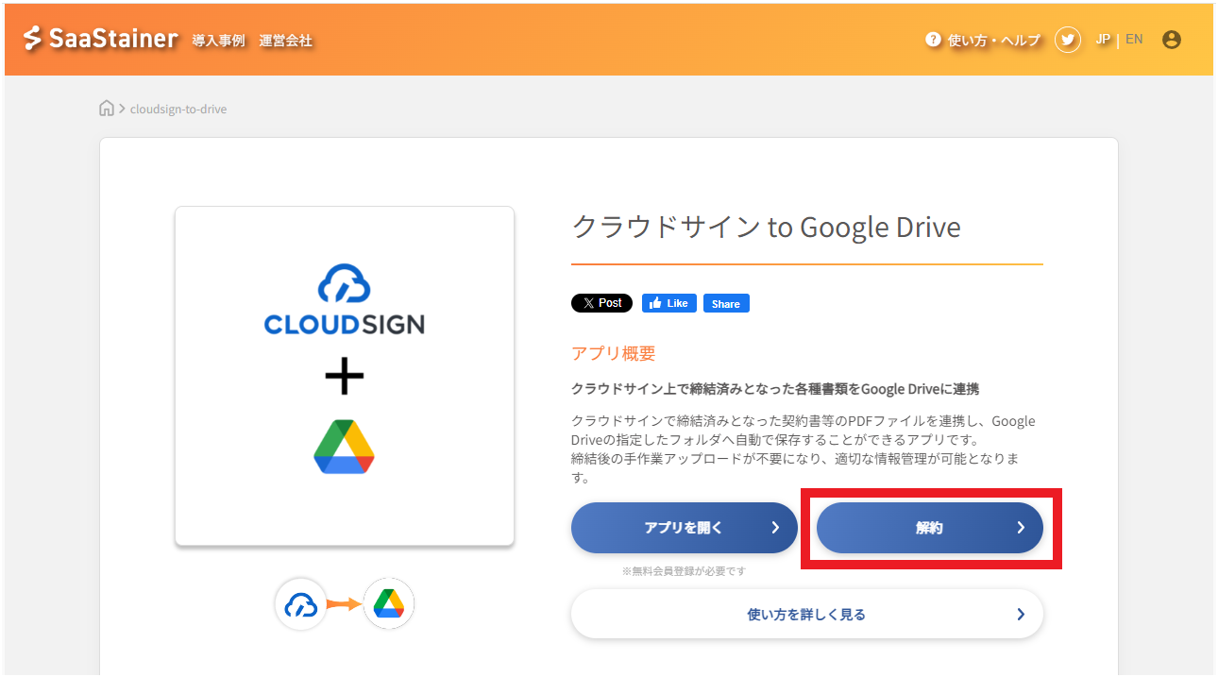The height and width of the screenshot is (677, 1218).
Task: Open the 運営会社 menu item
Action: 286,41
